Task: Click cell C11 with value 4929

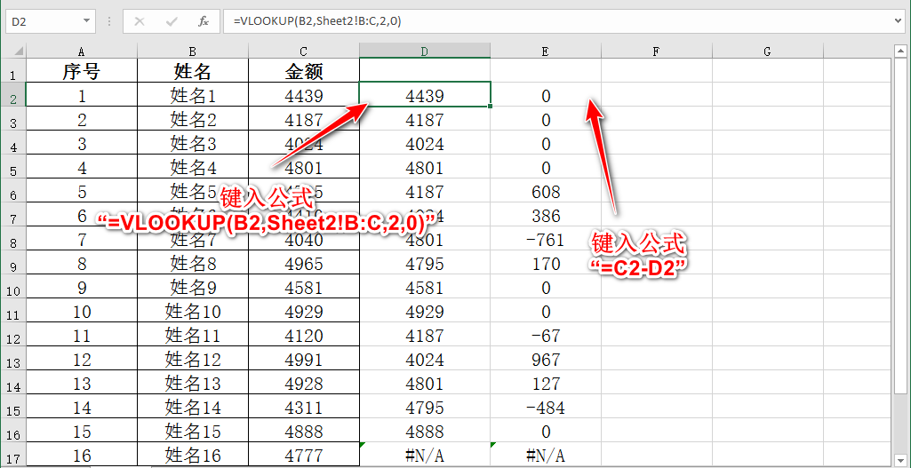Action: [x=304, y=312]
